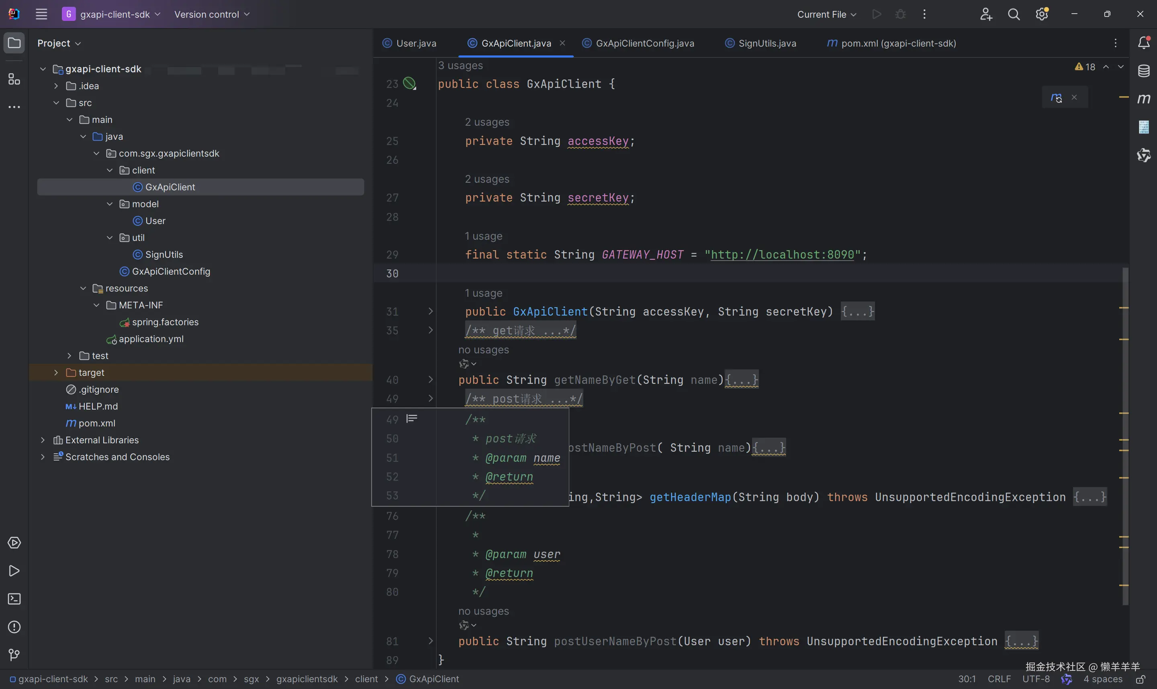Open the main hamburger menu
This screenshot has width=1157, height=689.
pyautogui.click(x=41, y=14)
